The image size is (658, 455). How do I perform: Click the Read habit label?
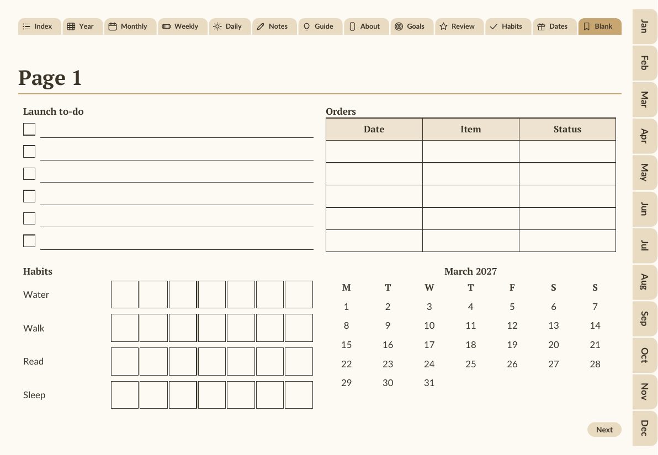(x=33, y=361)
